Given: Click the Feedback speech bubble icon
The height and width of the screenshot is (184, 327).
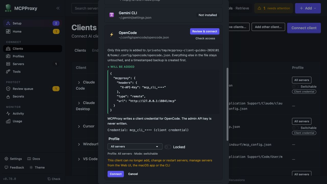Looking at the screenshot, I should point(6,167).
